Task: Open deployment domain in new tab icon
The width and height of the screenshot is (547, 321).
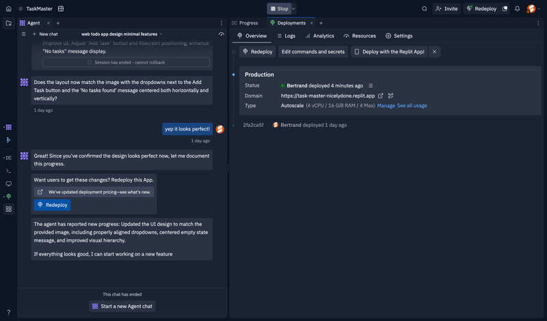Action: (x=381, y=96)
